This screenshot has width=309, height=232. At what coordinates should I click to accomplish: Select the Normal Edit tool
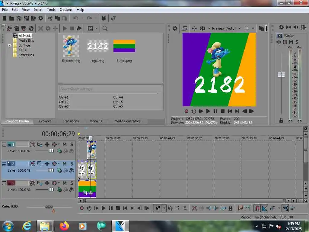[x=158, y=208]
